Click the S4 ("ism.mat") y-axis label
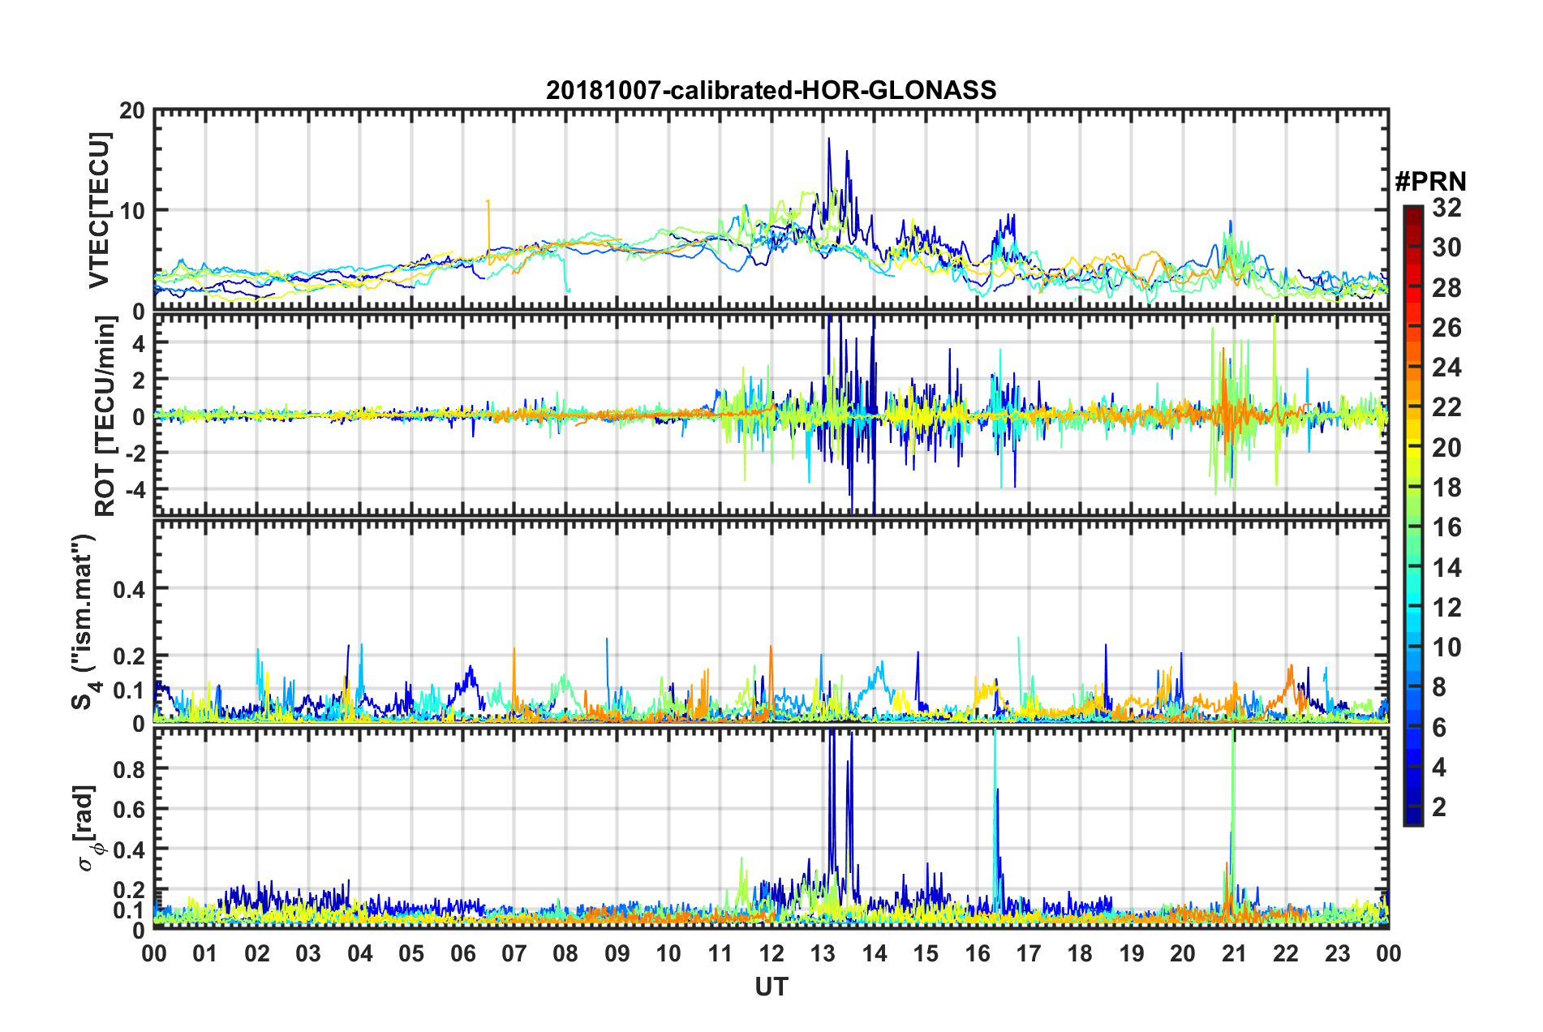The width and height of the screenshot is (1543, 1032). [83, 621]
